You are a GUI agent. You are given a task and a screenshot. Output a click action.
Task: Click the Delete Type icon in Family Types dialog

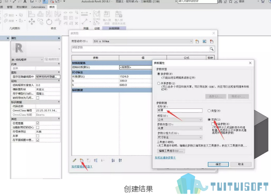[x=211, y=41]
